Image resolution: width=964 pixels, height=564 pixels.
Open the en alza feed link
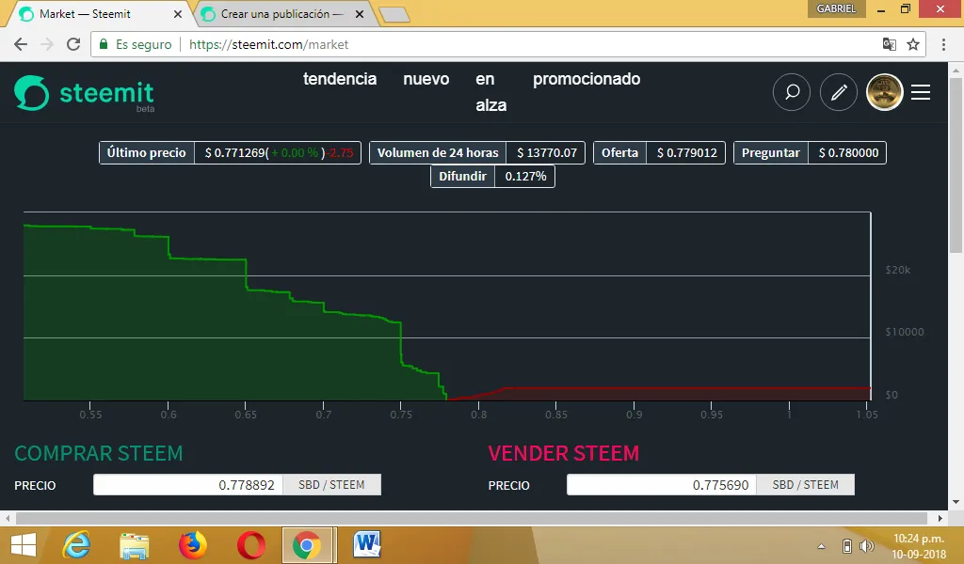tap(490, 92)
